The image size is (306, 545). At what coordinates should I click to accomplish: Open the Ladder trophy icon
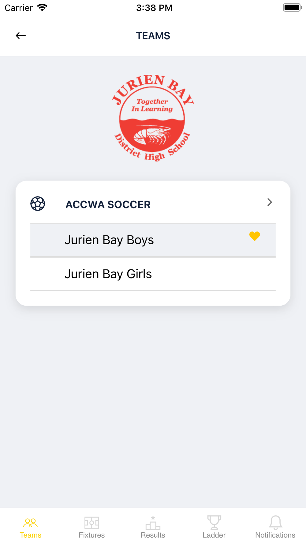[x=214, y=523]
